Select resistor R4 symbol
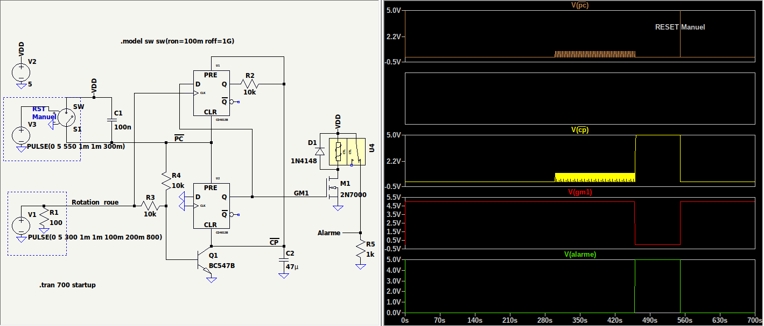 [x=166, y=181]
